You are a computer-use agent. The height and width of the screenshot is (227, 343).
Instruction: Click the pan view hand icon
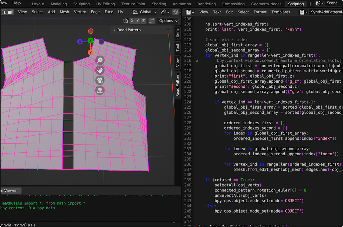click(x=100, y=70)
